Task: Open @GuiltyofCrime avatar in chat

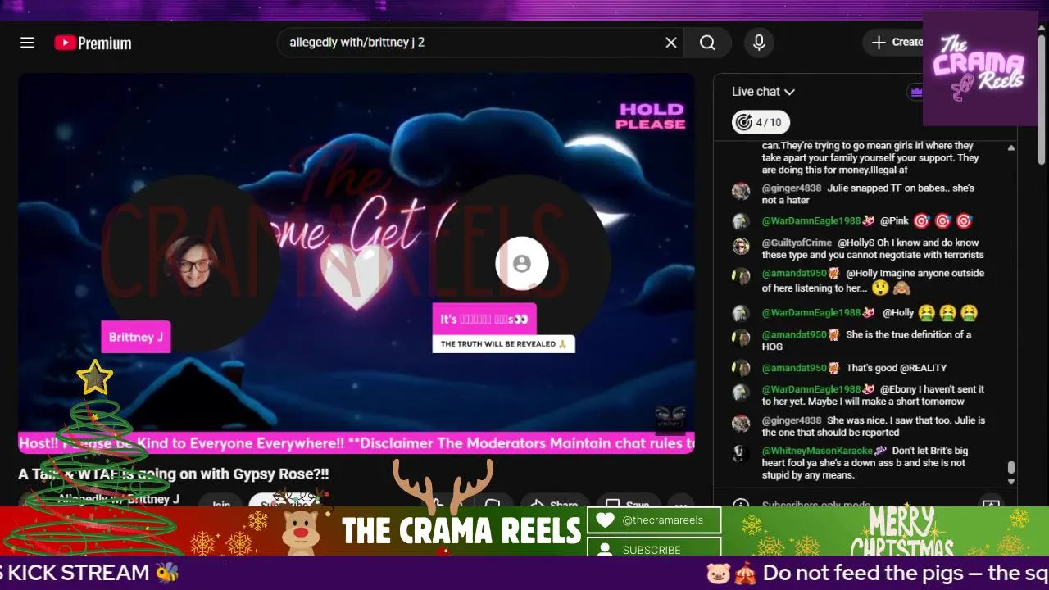Action: (x=741, y=246)
